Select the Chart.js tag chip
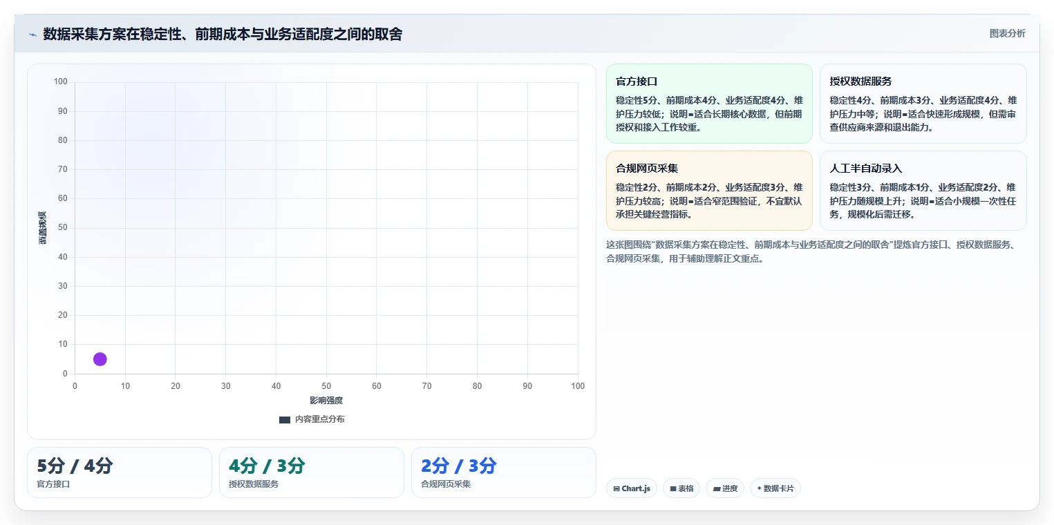The width and height of the screenshot is (1054, 525). tap(631, 488)
